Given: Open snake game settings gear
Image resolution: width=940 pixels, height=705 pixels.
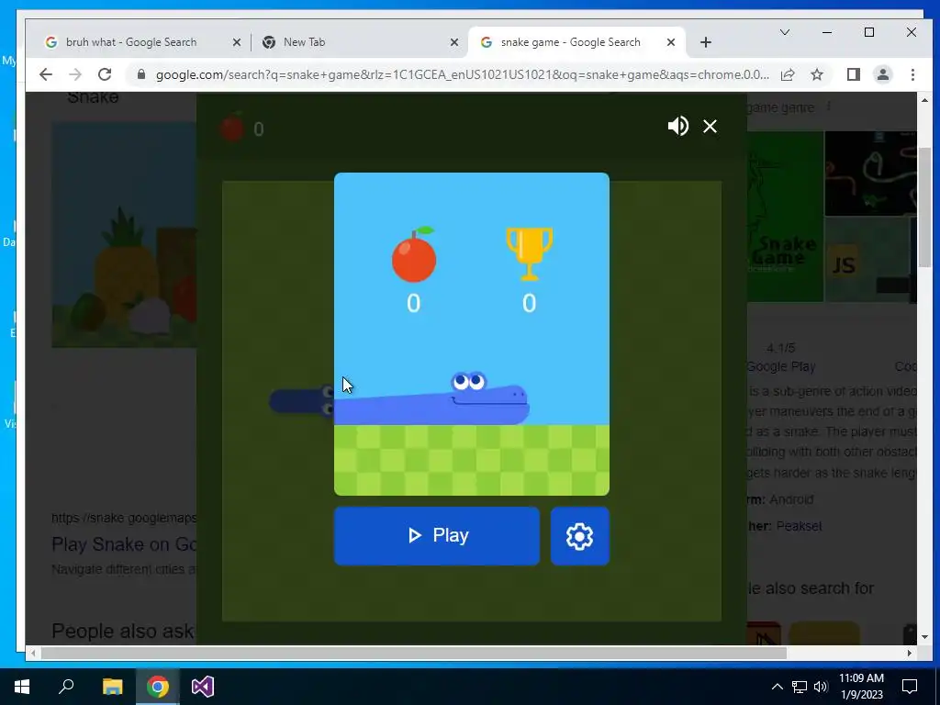Looking at the screenshot, I should (580, 535).
